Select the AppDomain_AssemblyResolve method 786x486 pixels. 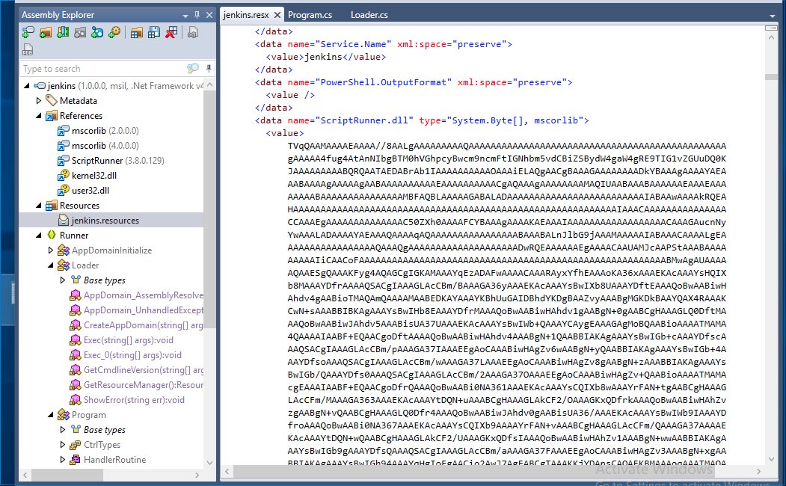click(x=144, y=295)
